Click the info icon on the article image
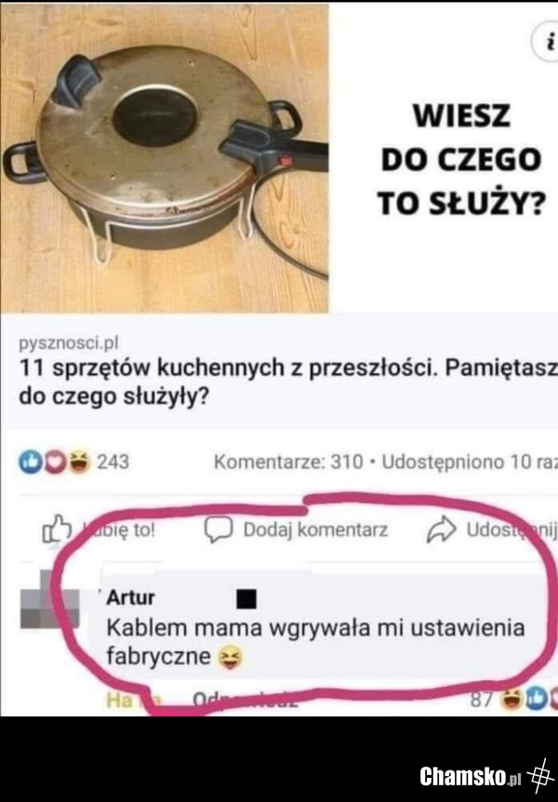Image resolution: width=558 pixels, height=802 pixels. click(547, 44)
